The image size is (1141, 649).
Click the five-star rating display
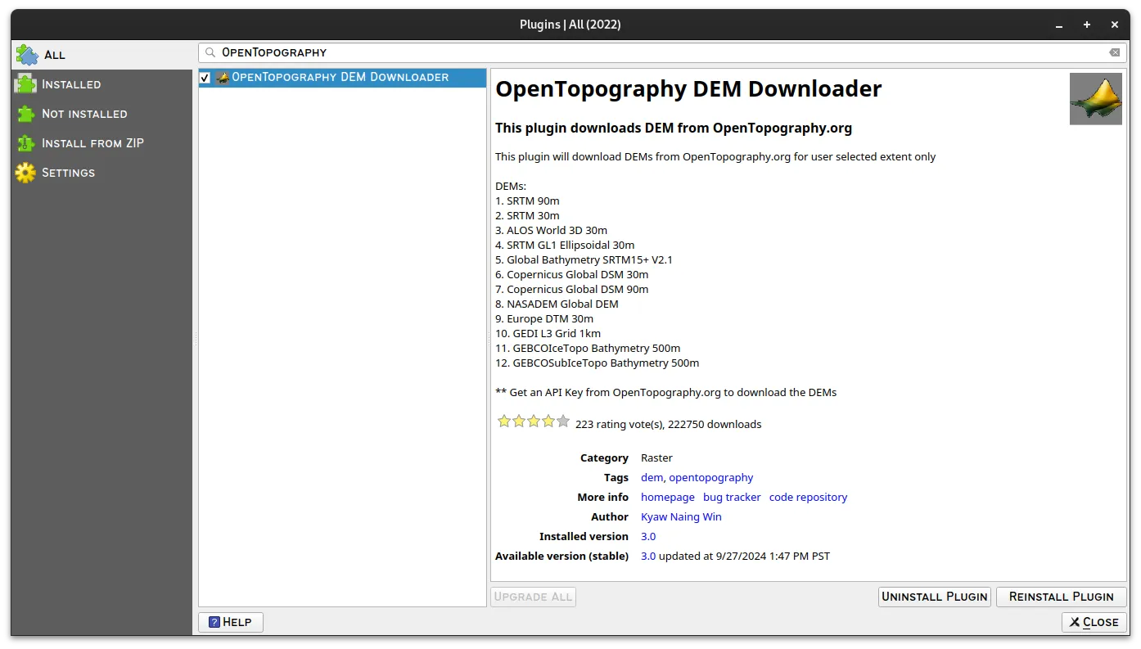[533, 421]
